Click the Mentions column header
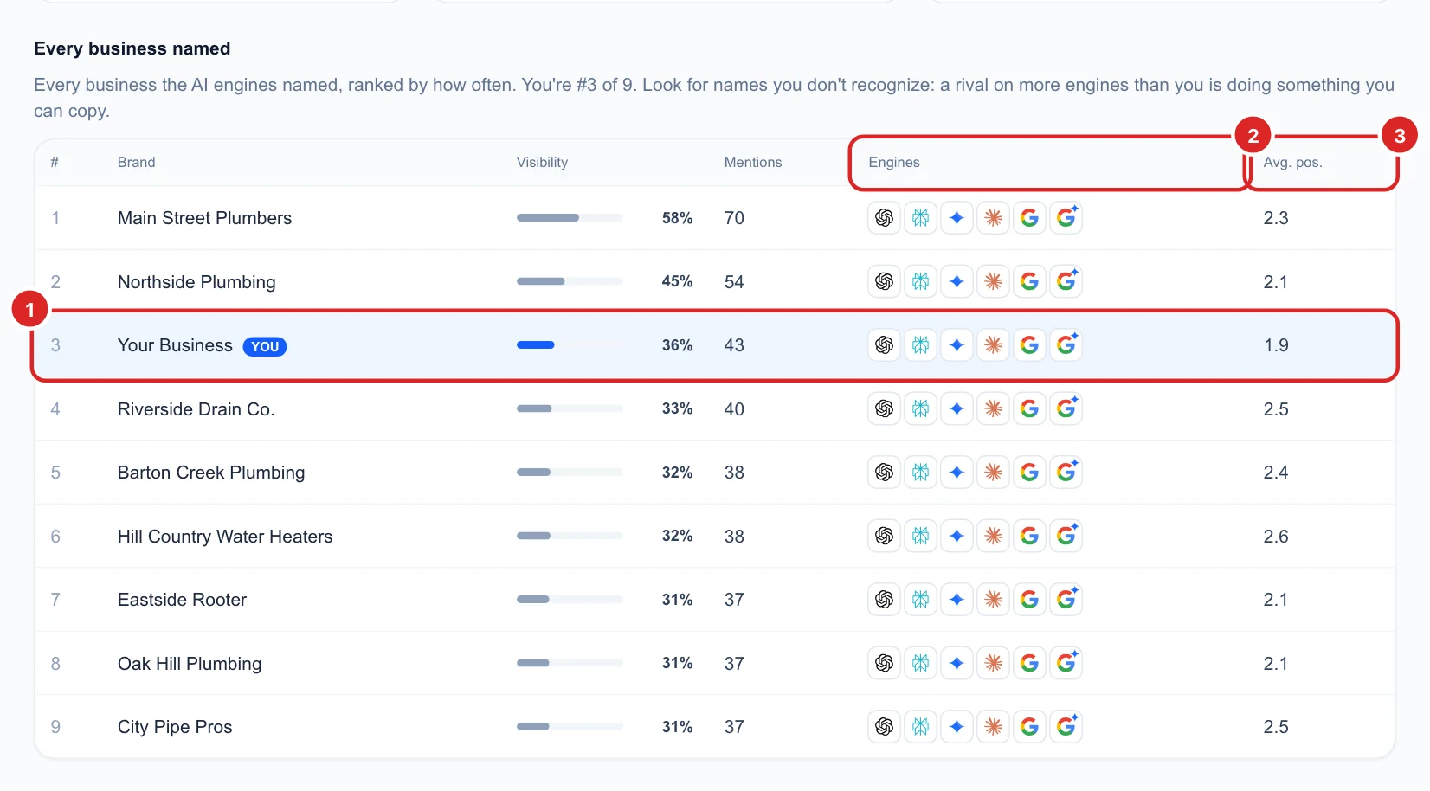Image resolution: width=1430 pixels, height=791 pixels. pyautogui.click(x=753, y=162)
